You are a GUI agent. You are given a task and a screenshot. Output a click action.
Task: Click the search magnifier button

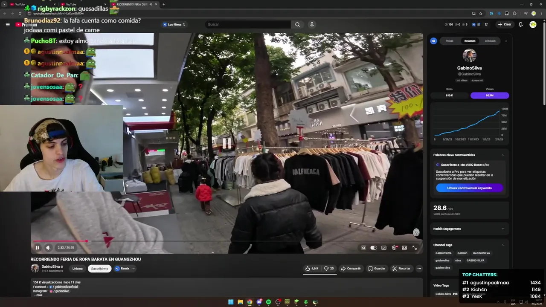297,24
